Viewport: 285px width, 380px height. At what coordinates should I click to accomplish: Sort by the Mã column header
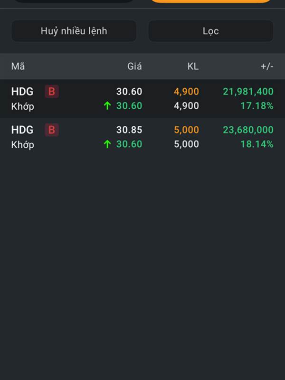[18, 66]
